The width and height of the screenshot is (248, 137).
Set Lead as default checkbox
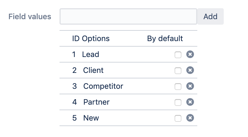178,55
